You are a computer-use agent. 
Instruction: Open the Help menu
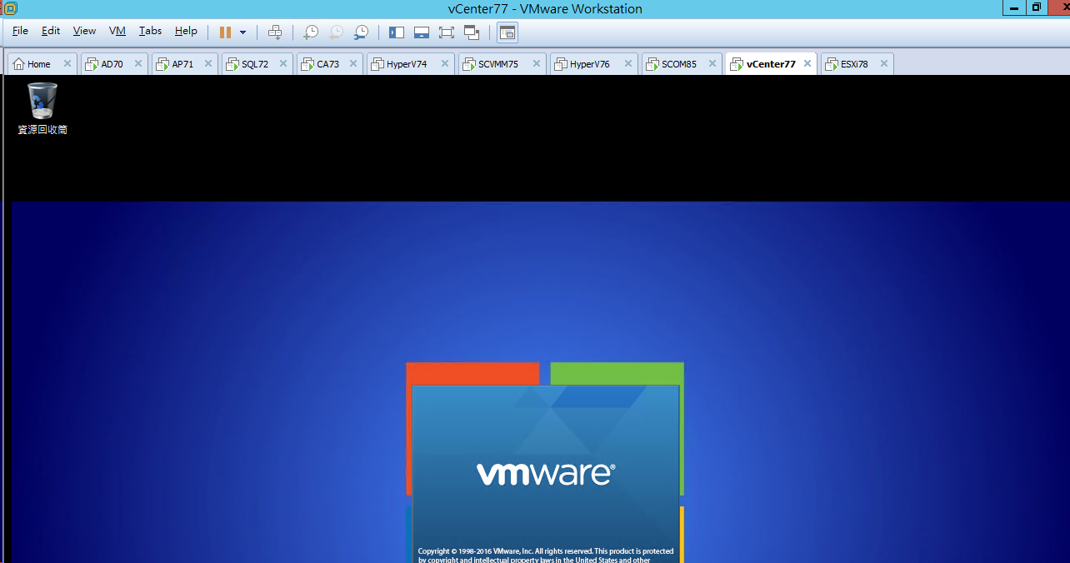pyautogui.click(x=186, y=31)
